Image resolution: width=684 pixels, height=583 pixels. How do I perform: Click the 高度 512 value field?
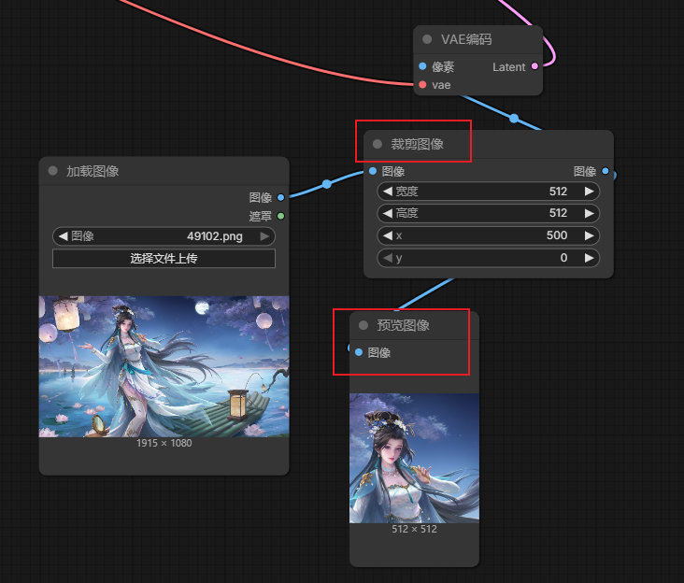point(488,213)
